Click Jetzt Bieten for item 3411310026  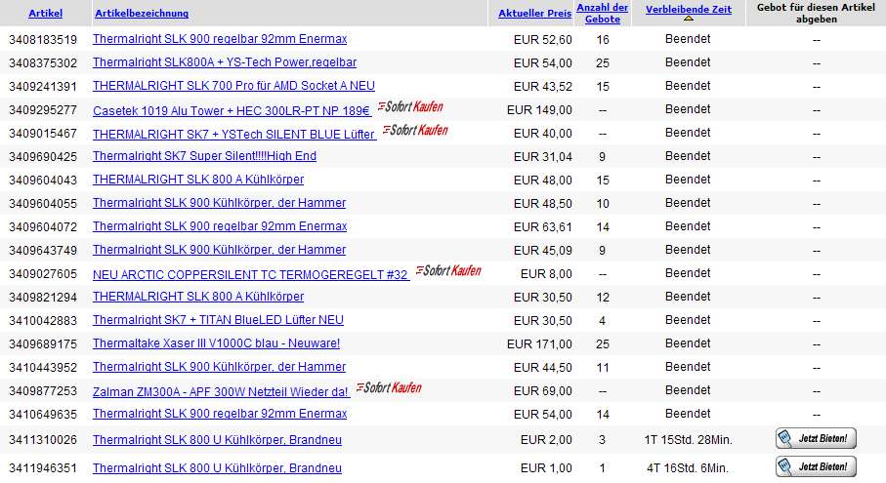pyautogui.click(x=816, y=438)
